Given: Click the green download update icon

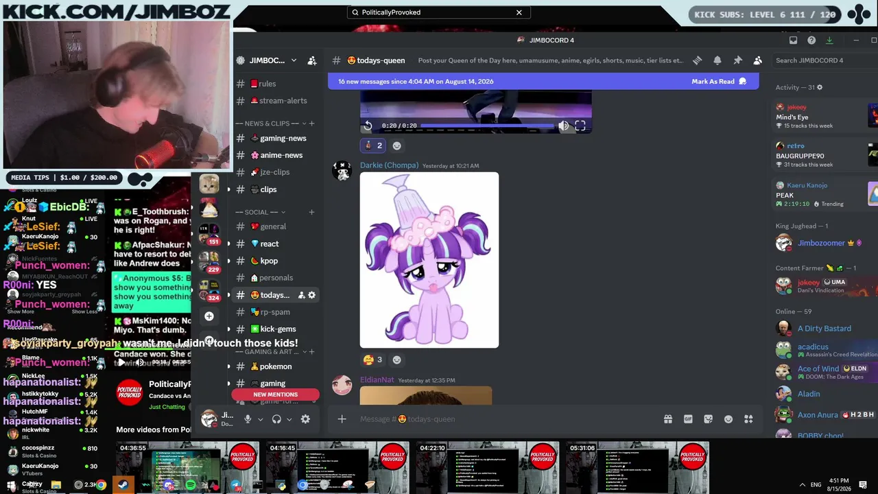Looking at the screenshot, I should 830,40.
